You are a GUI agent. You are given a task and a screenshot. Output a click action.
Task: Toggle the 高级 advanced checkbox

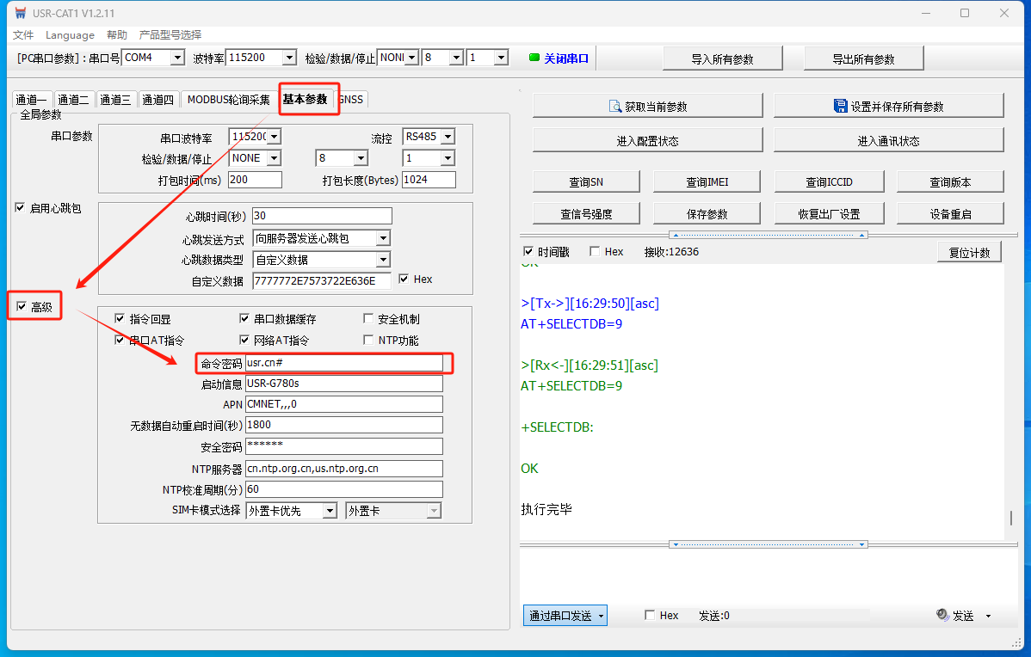coord(22,306)
